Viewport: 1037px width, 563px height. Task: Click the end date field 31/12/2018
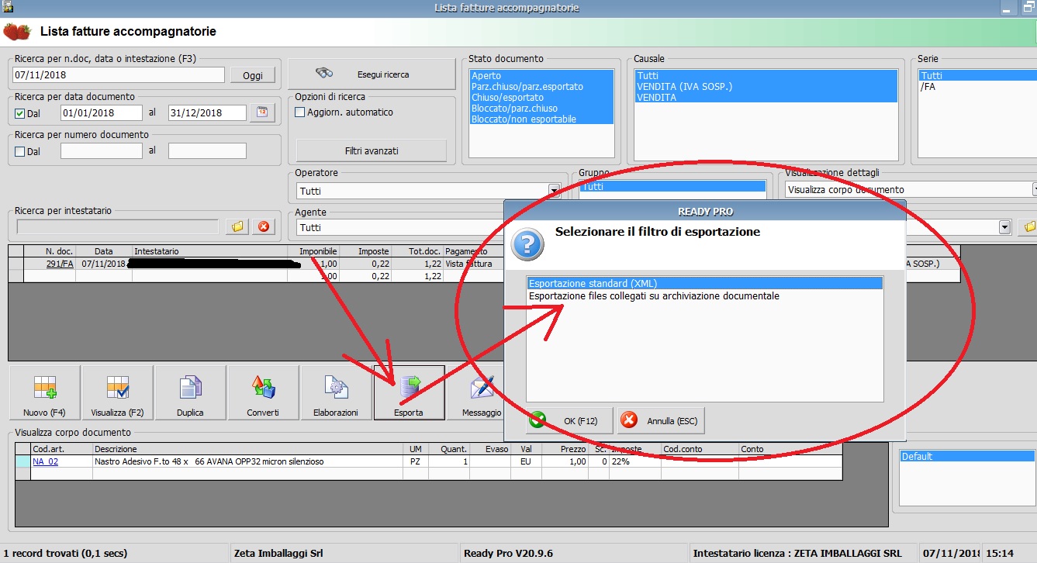pos(207,112)
